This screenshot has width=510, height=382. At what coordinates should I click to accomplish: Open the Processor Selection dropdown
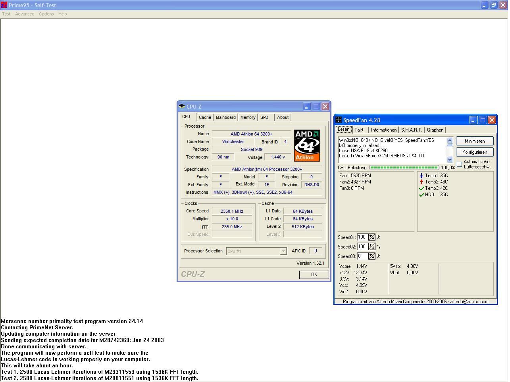click(x=283, y=251)
